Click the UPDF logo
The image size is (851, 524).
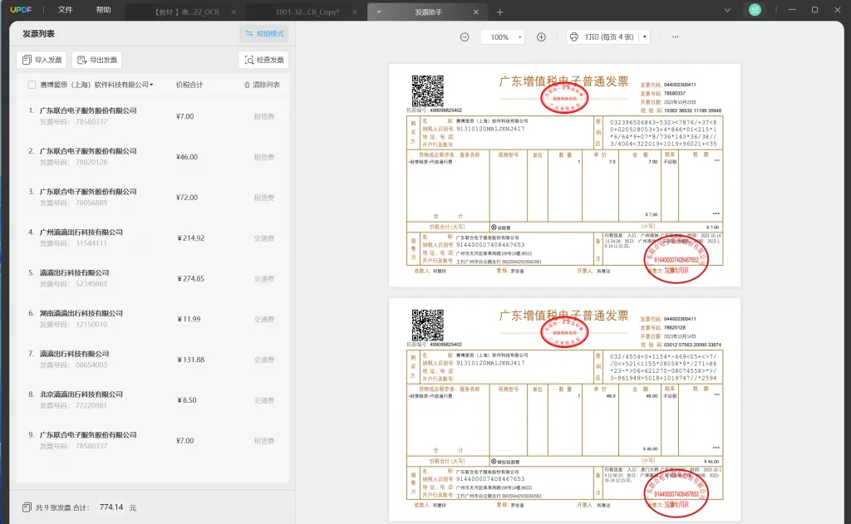pyautogui.click(x=21, y=10)
